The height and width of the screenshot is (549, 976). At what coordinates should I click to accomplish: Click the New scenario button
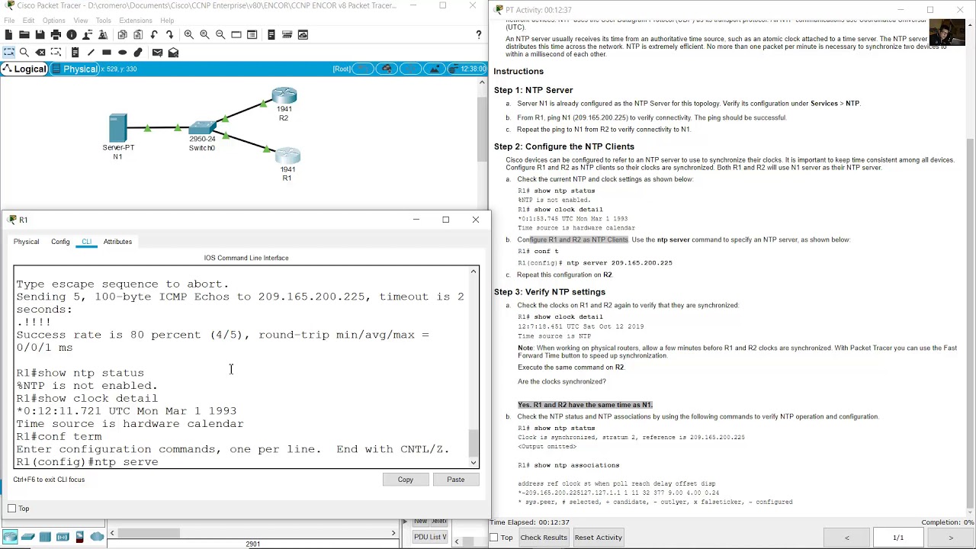421,522
